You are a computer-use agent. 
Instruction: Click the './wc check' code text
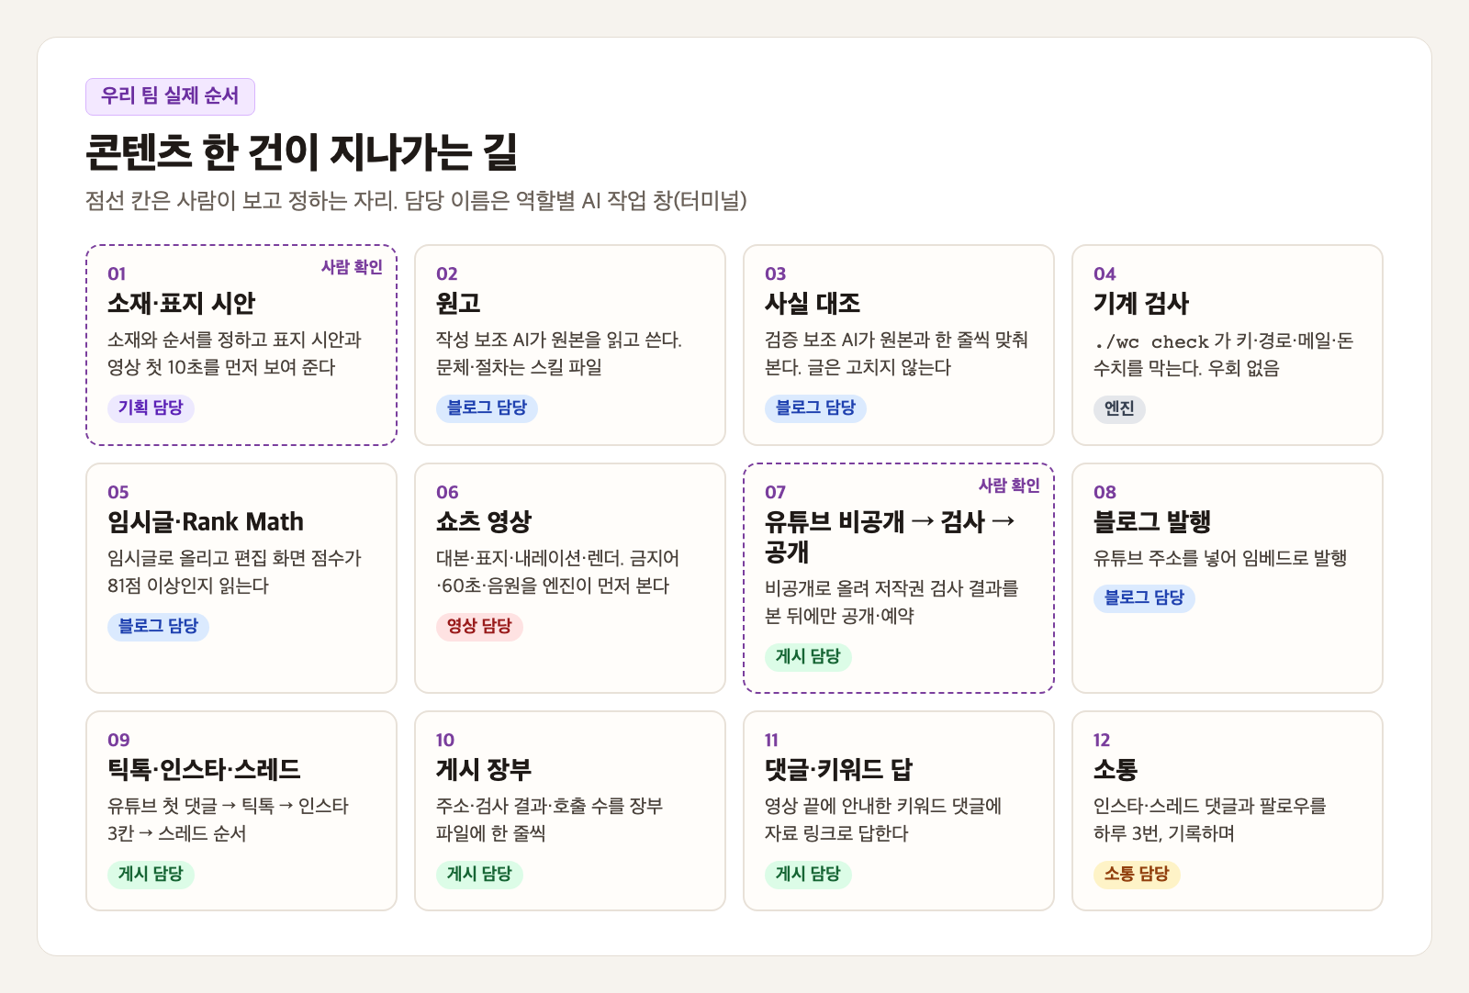pos(1151,341)
